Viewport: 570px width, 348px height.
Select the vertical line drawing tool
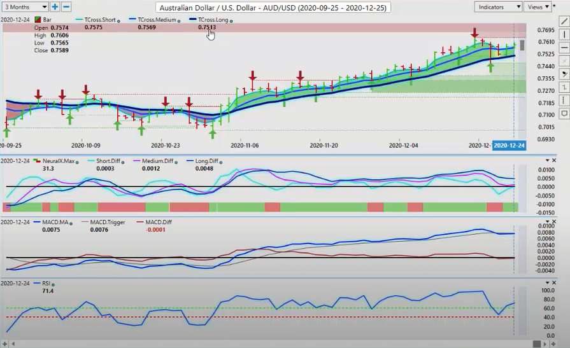click(564, 35)
